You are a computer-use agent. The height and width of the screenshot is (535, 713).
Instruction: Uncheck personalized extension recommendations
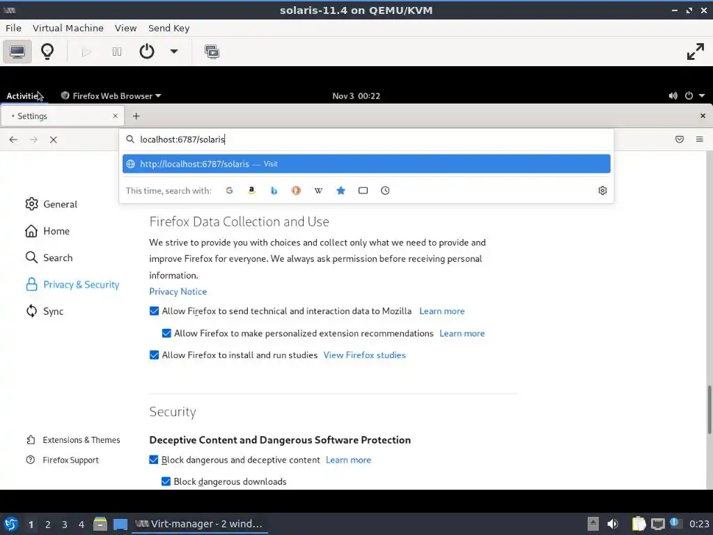166,334
